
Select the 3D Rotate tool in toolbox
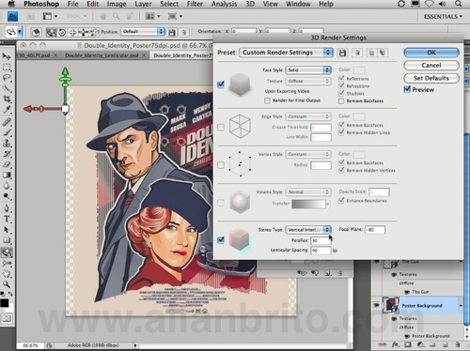pos(7,252)
